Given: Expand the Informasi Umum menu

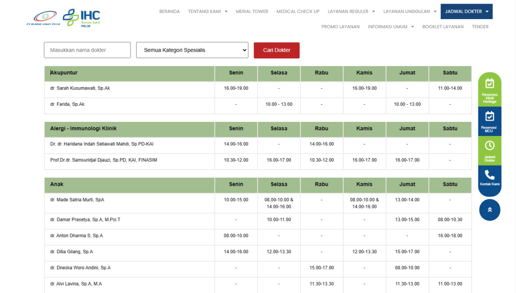Looking at the screenshot, I should click(x=391, y=27).
